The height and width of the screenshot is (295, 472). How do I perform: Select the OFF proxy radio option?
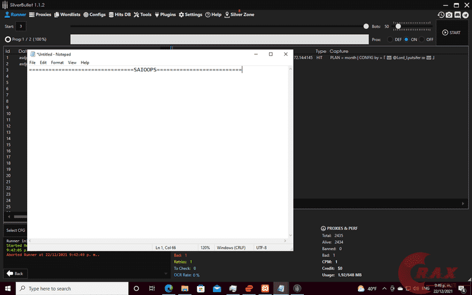tap(422, 40)
